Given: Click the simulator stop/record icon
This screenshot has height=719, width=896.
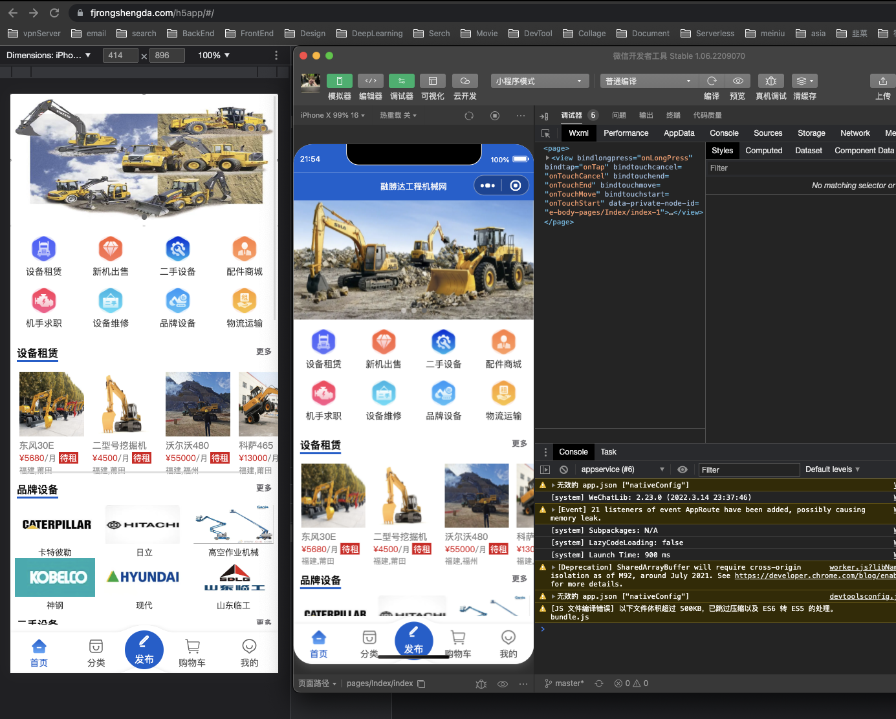Looking at the screenshot, I should coord(495,116).
